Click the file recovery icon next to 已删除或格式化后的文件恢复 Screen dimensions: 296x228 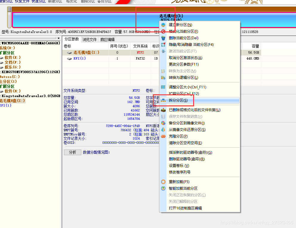tap(163, 110)
